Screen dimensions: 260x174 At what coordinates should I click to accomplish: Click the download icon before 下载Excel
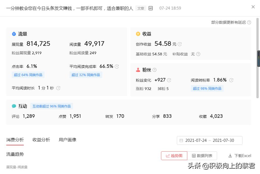[230, 156]
